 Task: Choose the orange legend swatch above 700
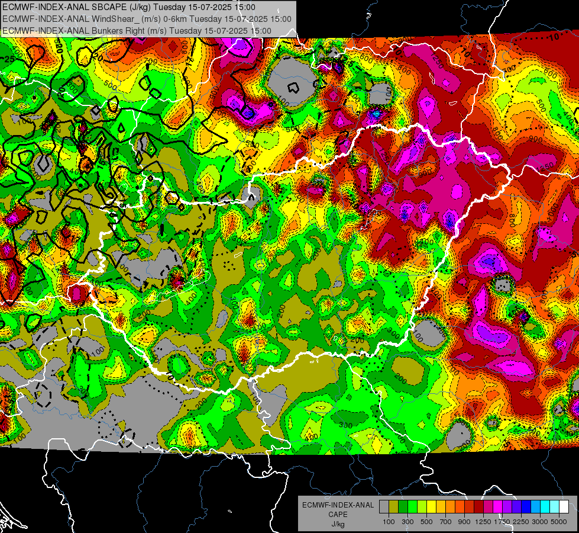coord(450,507)
